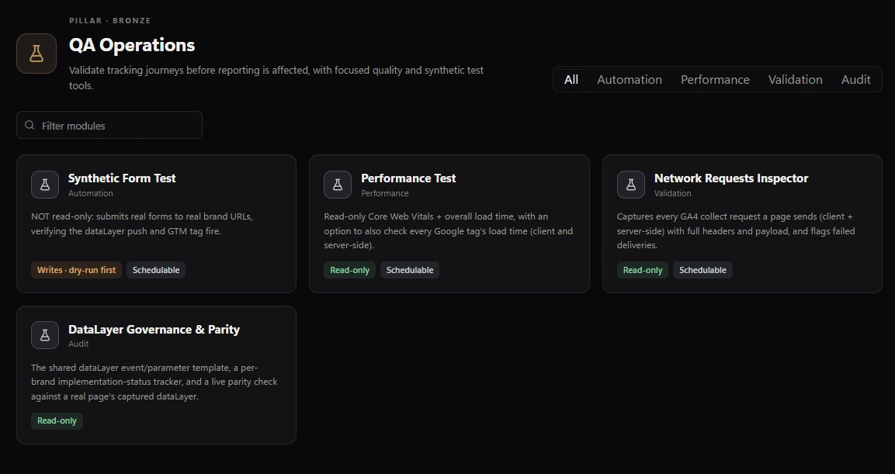This screenshot has height=474, width=895.
Task: Click the 'Automation' category label under Synthetic Form Test
Action: (x=91, y=193)
